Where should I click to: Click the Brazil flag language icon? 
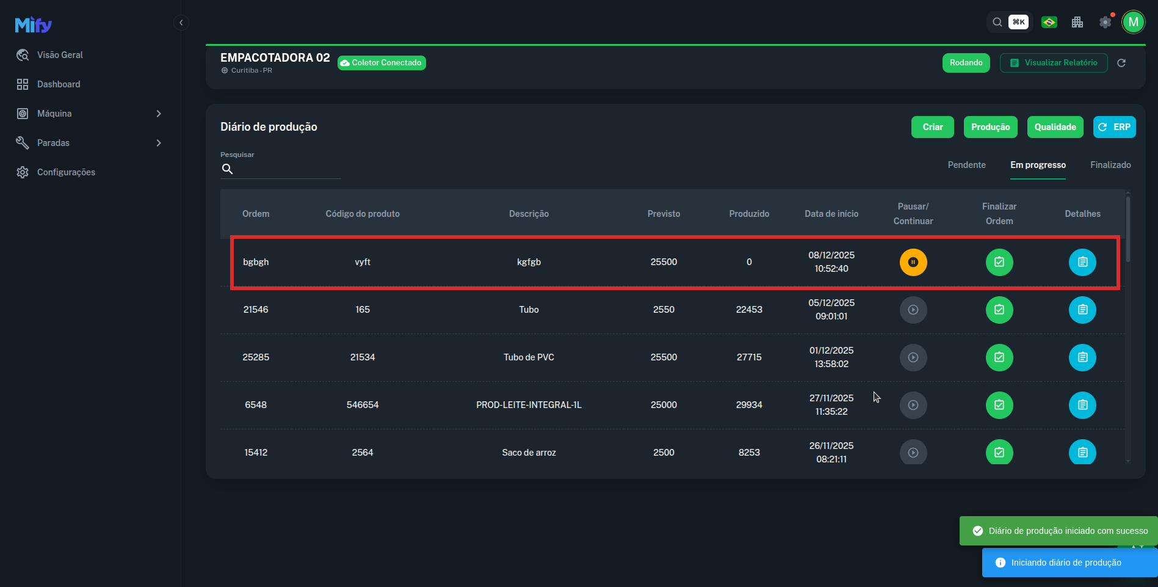pyautogui.click(x=1049, y=23)
